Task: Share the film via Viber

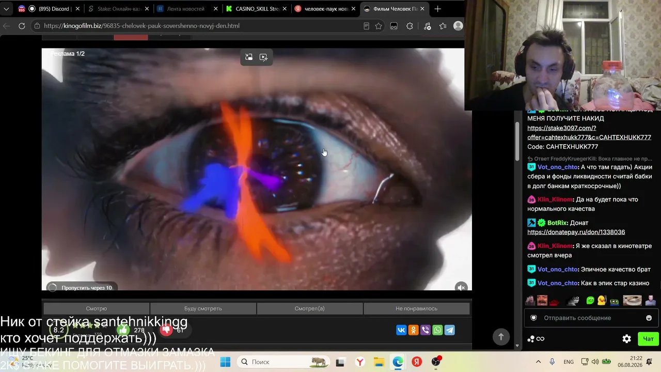Action: (x=426, y=330)
